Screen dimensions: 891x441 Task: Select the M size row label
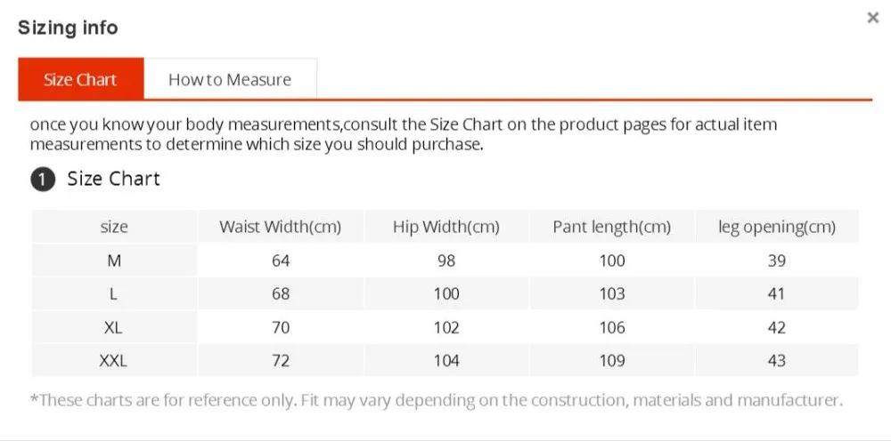click(x=114, y=261)
